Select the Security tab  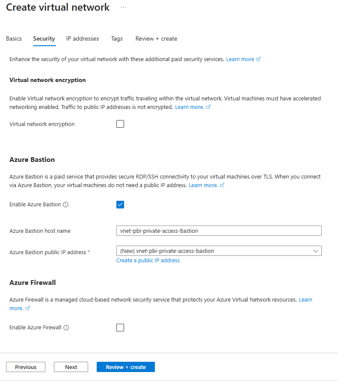tap(44, 38)
